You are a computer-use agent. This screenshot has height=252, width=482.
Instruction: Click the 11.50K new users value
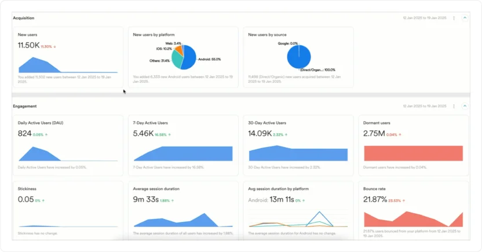click(28, 46)
